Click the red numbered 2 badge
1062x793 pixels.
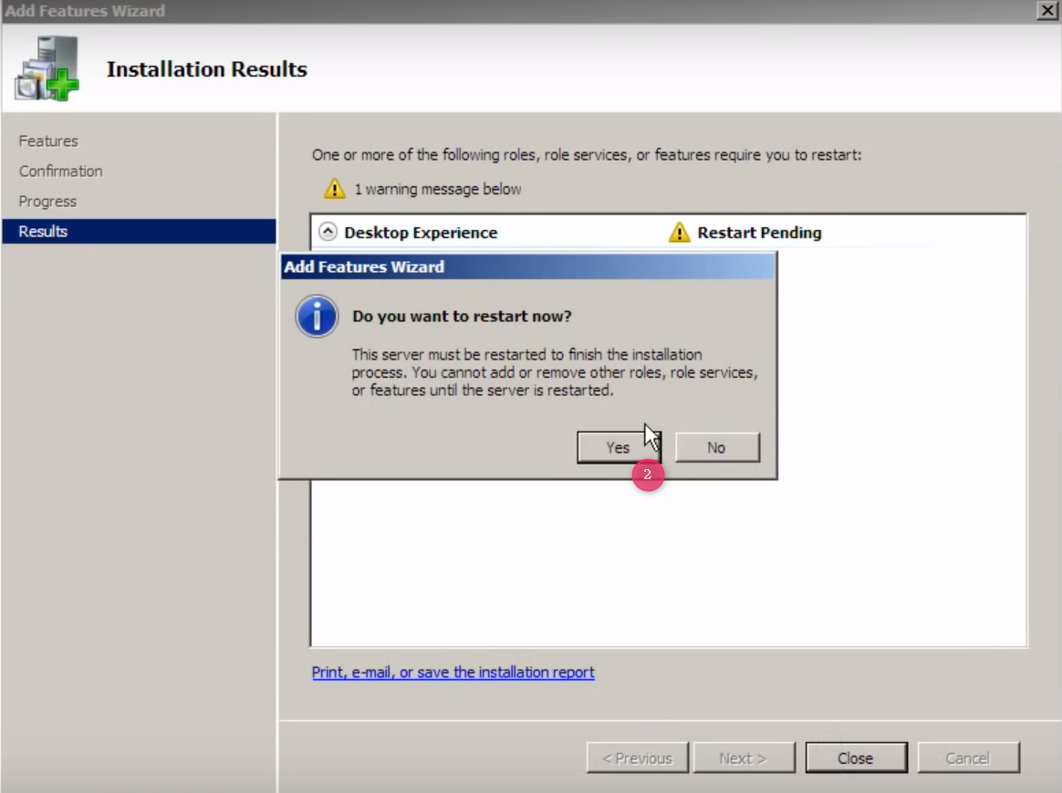[x=648, y=475]
